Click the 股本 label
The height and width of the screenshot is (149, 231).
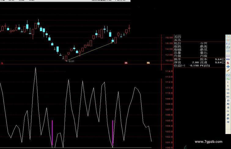[204, 59]
